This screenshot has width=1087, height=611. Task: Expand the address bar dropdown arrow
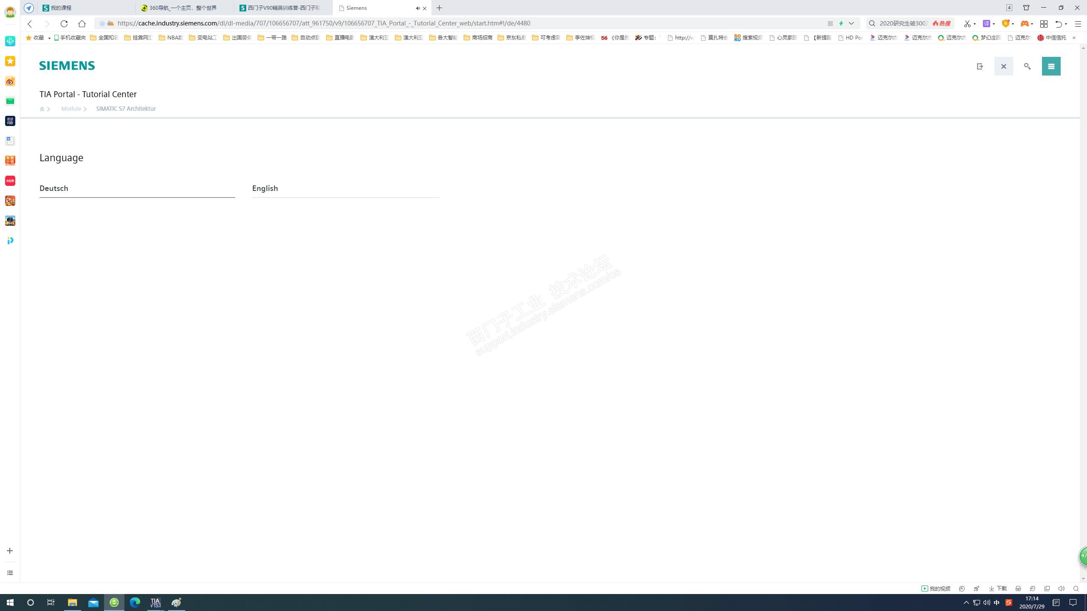pyautogui.click(x=851, y=23)
